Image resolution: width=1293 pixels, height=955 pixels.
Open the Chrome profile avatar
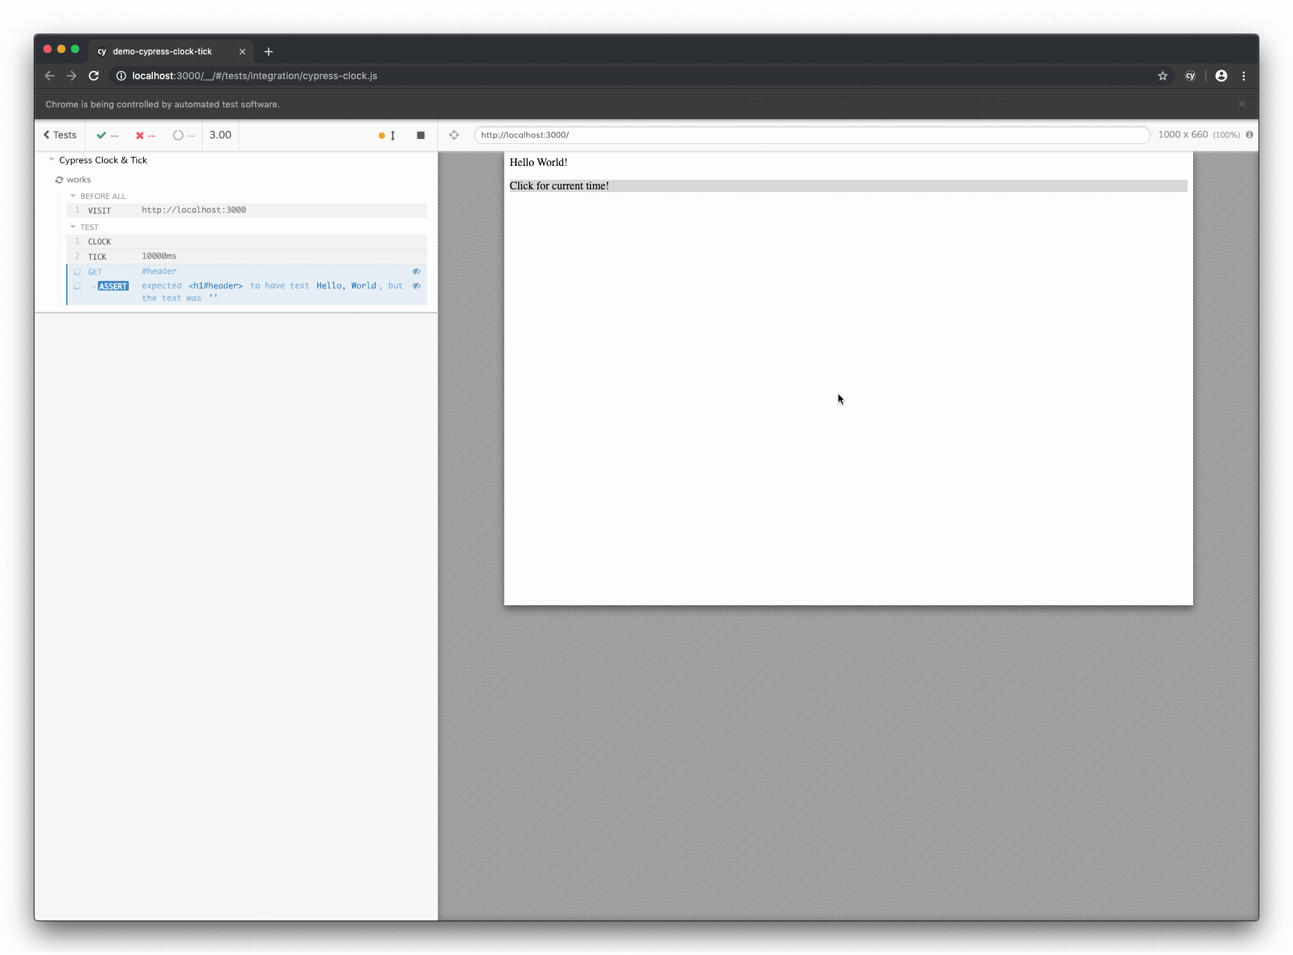tap(1221, 76)
